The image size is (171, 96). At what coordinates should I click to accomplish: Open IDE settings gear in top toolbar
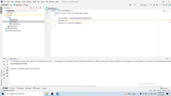pos(166,5)
